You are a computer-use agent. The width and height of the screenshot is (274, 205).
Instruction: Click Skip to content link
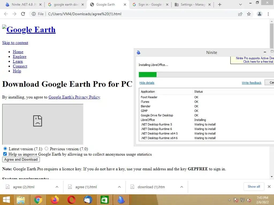coord(15,43)
